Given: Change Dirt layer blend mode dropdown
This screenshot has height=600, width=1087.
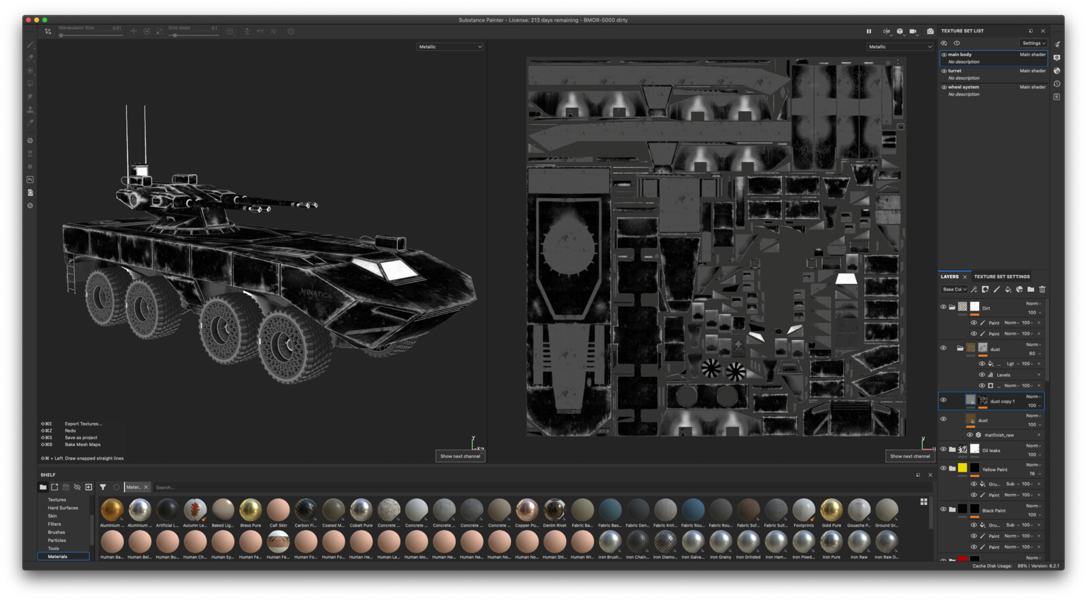Looking at the screenshot, I should click(1033, 303).
